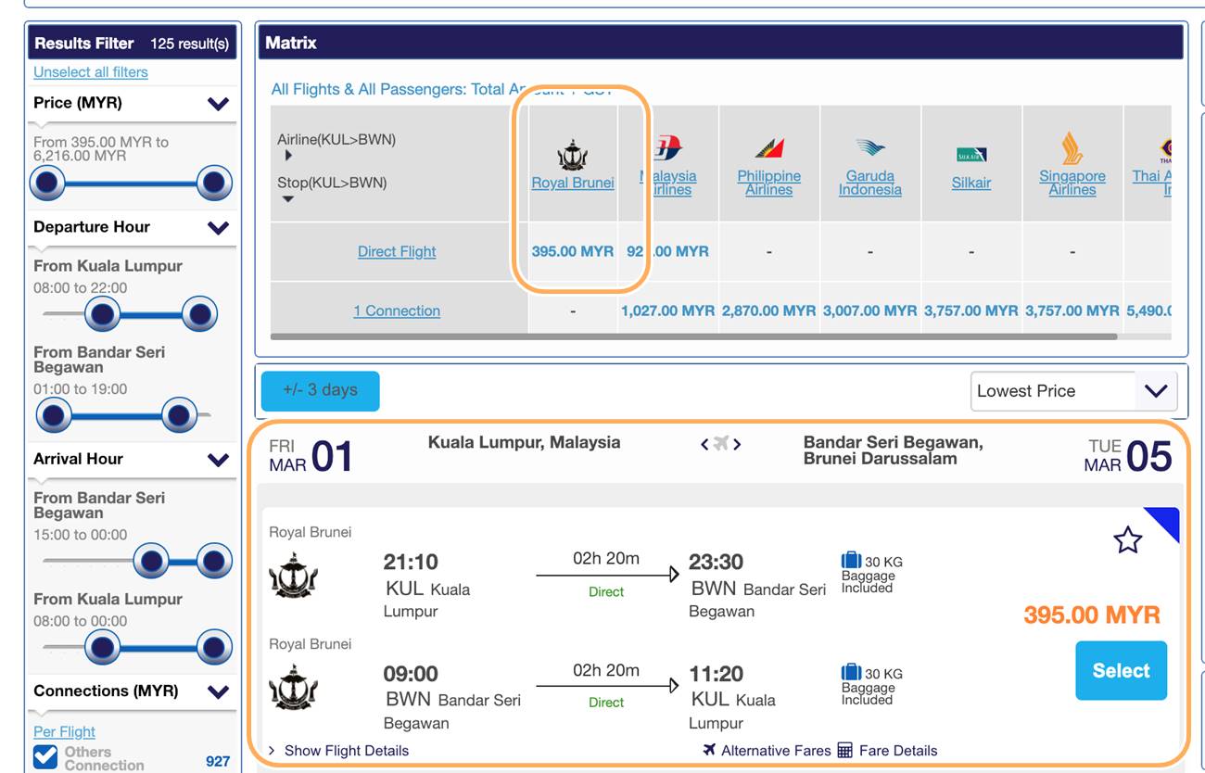
Task: Click baggage icon of the 21:10 flight
Action: (851, 561)
